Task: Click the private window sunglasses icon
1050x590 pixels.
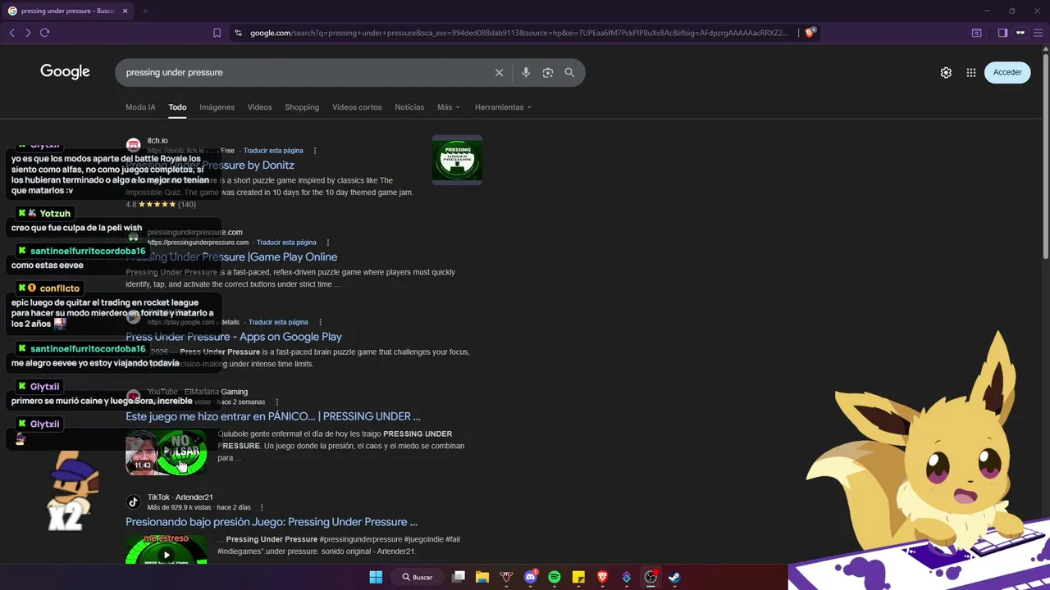Action: coord(1020,33)
